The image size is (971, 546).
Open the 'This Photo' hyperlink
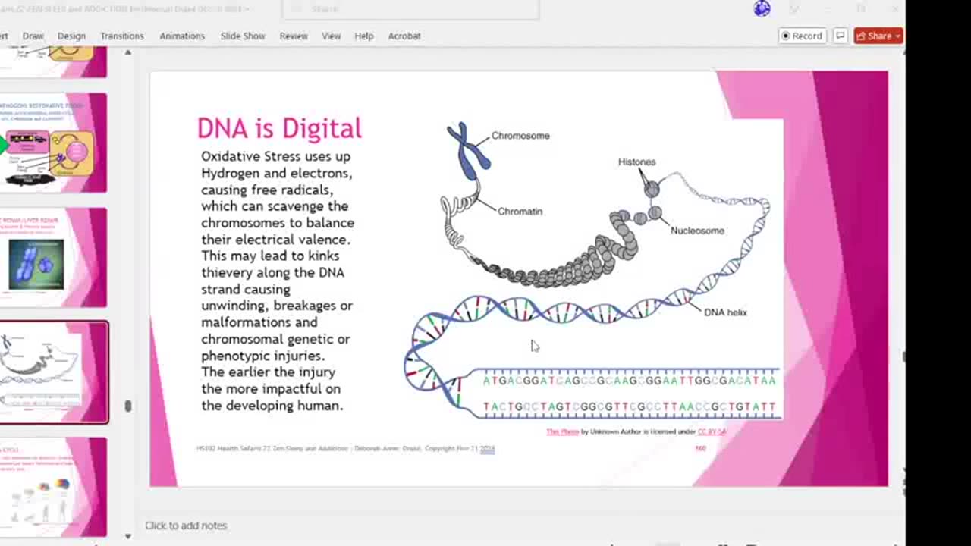[x=562, y=431]
